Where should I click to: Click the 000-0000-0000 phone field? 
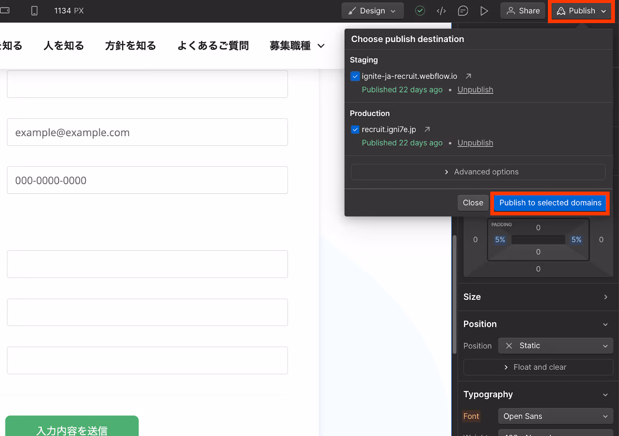pyautogui.click(x=147, y=180)
